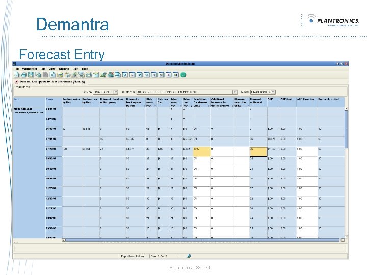Open the Edit menu

[x=43, y=69]
